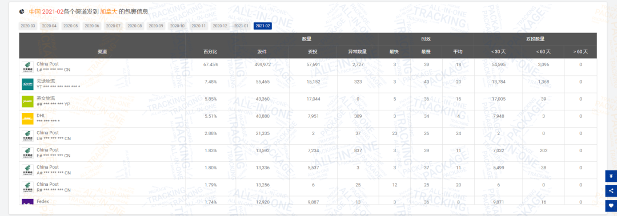Click the 最快 column header
617x216 pixels.
(394, 52)
